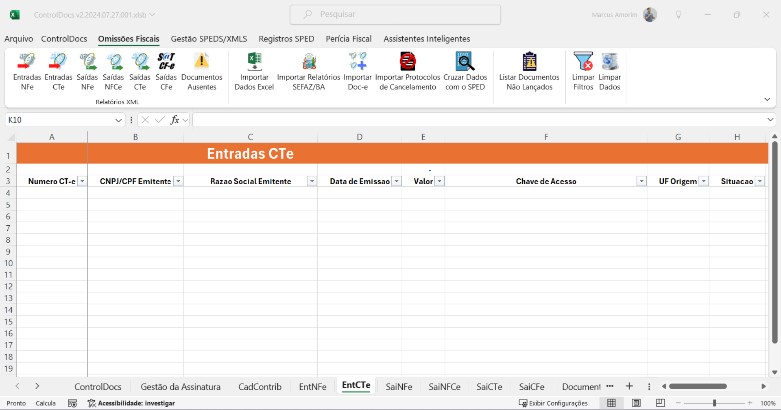The width and height of the screenshot is (781, 410).
Task: Open the Name Box dropdown arrow
Action: click(118, 120)
